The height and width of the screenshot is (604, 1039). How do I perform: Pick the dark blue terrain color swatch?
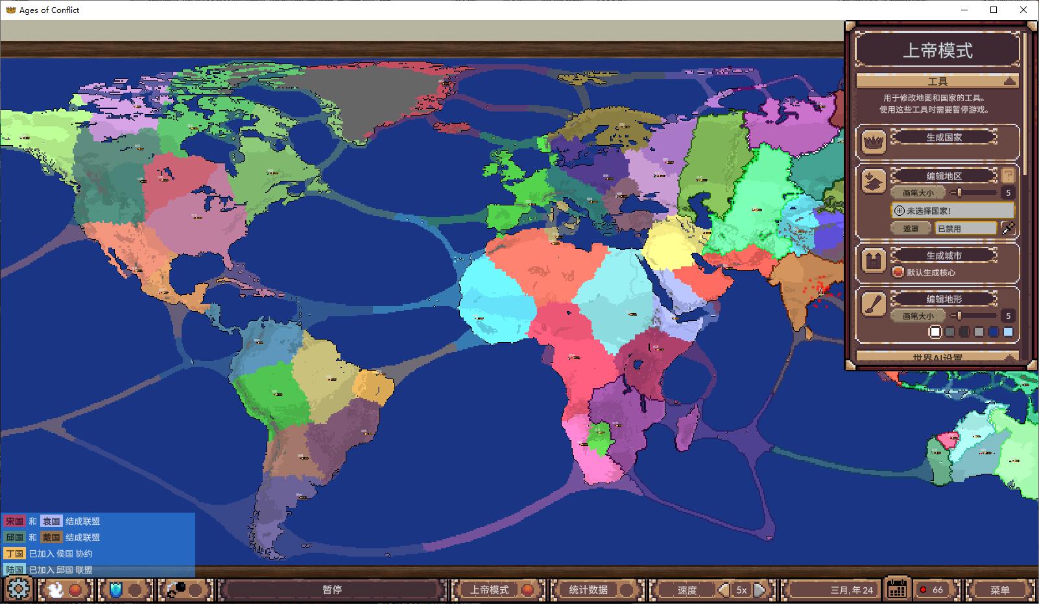point(993,332)
